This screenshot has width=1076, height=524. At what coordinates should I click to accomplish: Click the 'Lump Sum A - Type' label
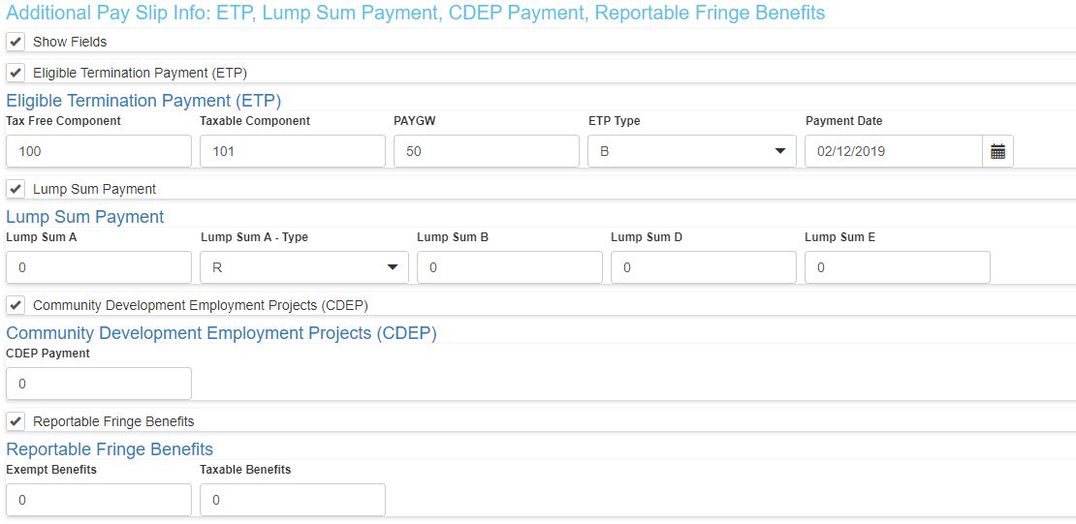tap(255, 237)
